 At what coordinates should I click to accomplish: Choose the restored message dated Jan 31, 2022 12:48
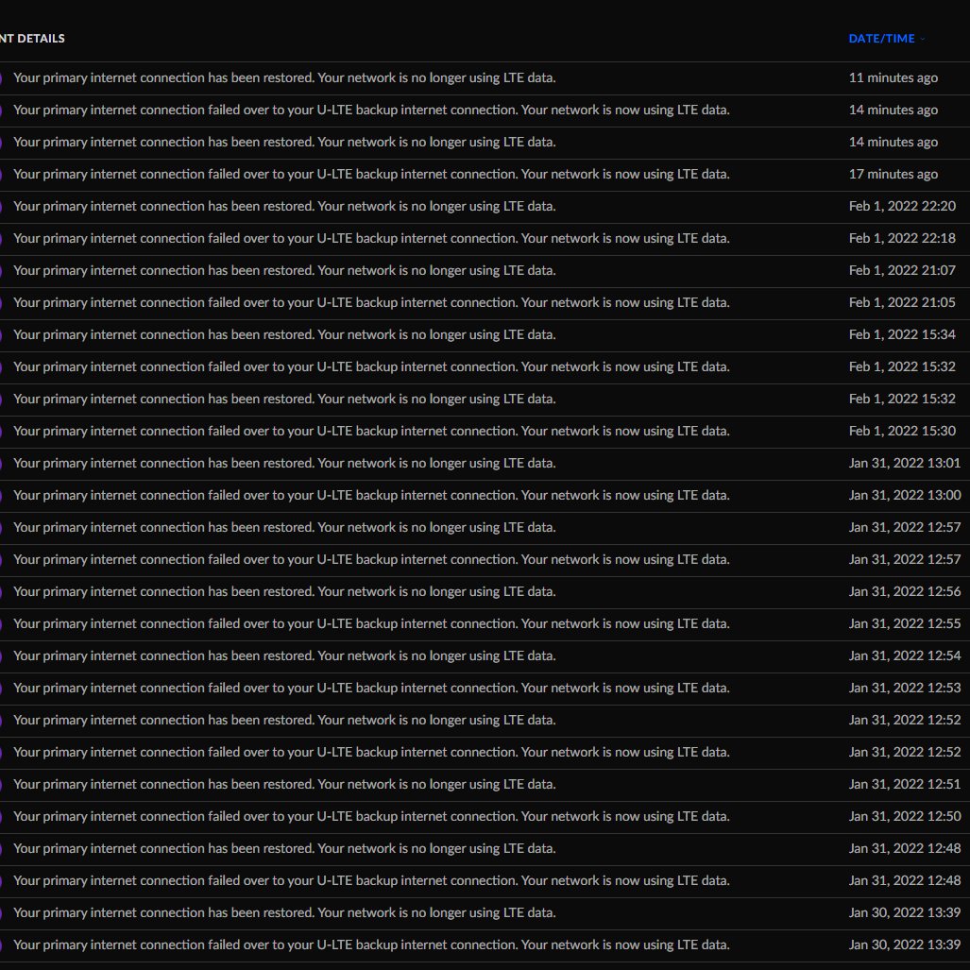284,850
